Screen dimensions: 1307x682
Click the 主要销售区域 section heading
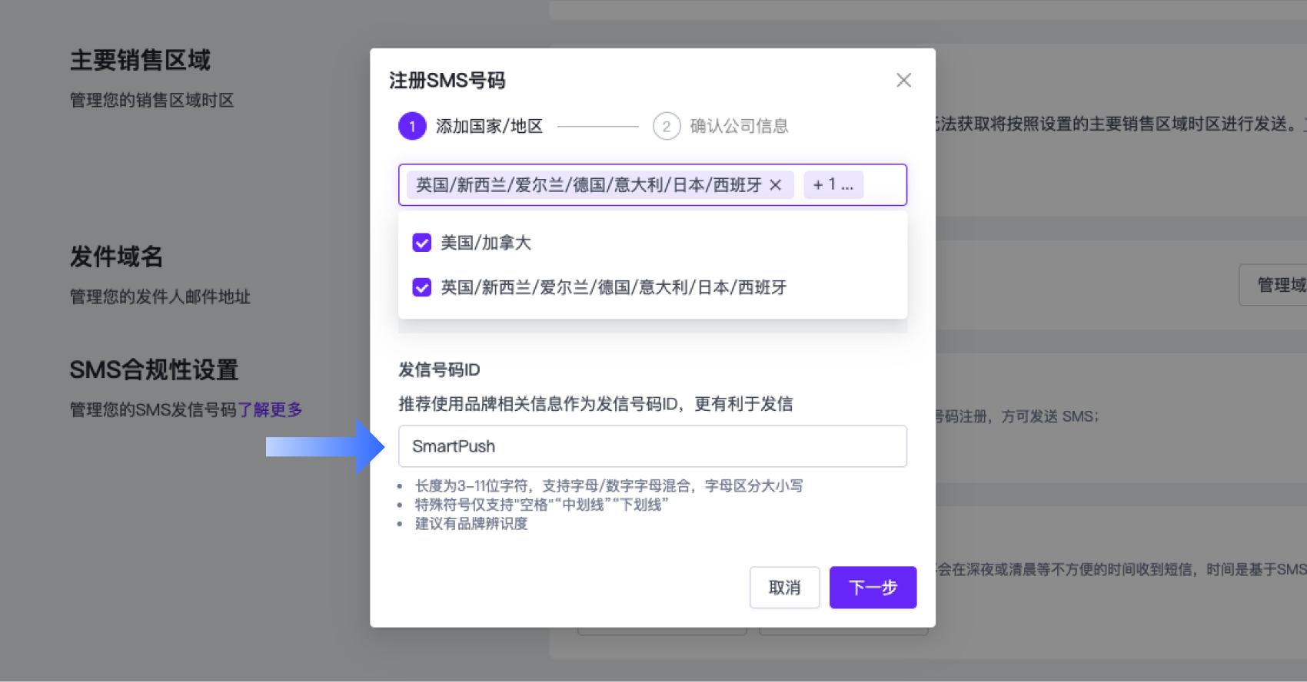(140, 60)
